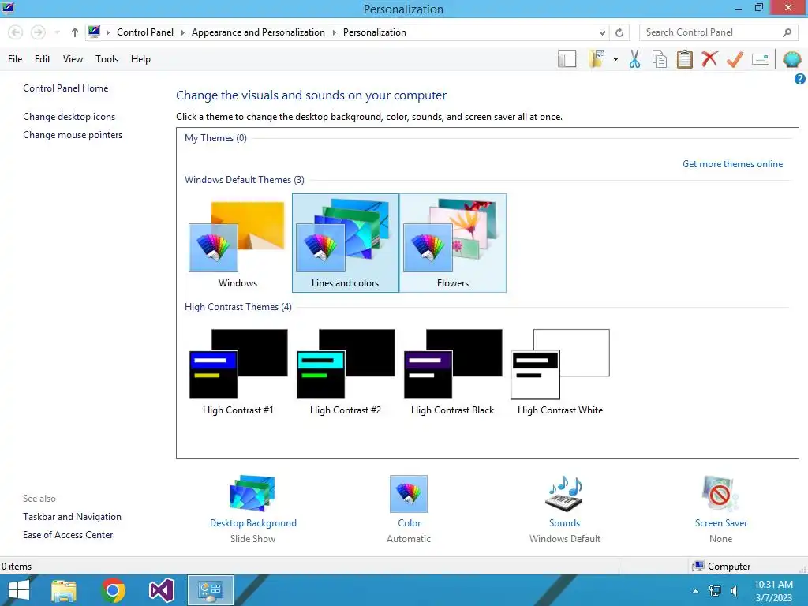Expand the arrow after Appearance and Personalization

tap(334, 32)
